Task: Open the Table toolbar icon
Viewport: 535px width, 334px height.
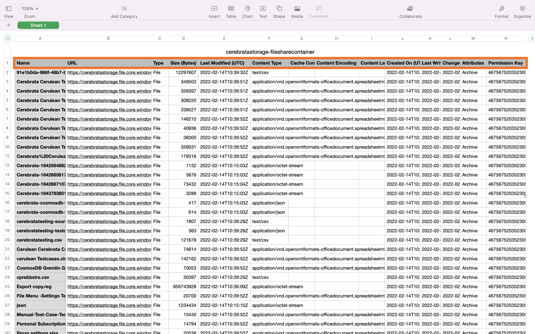Action: [231, 9]
